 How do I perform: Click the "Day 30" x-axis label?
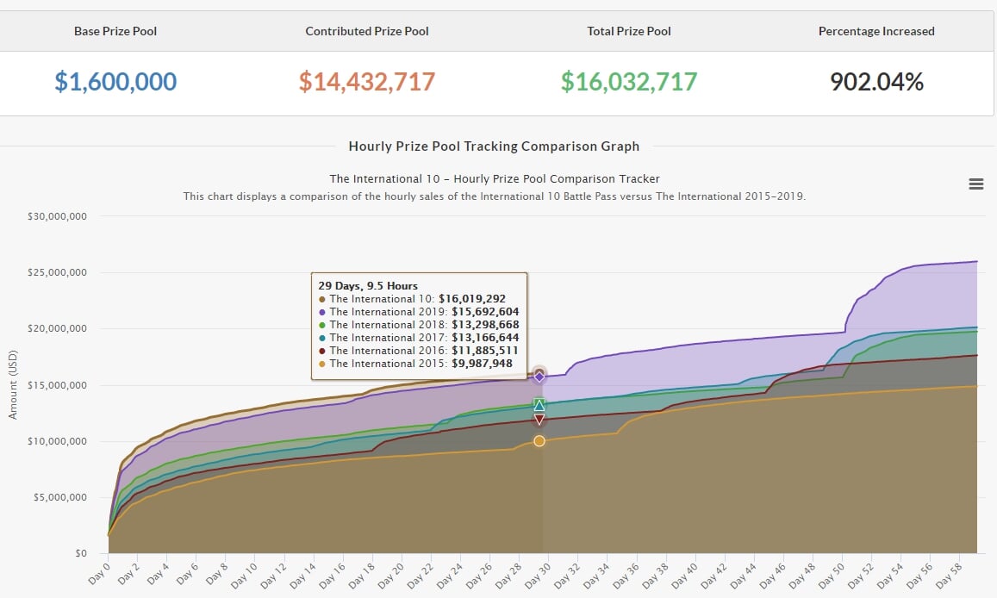point(537,576)
